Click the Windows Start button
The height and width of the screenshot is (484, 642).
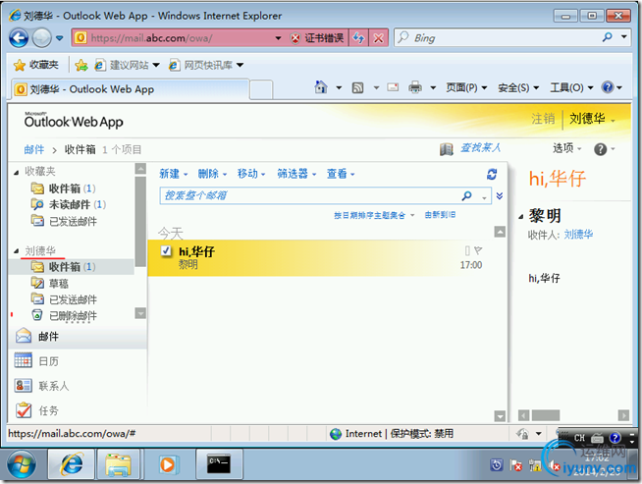tap(22, 464)
